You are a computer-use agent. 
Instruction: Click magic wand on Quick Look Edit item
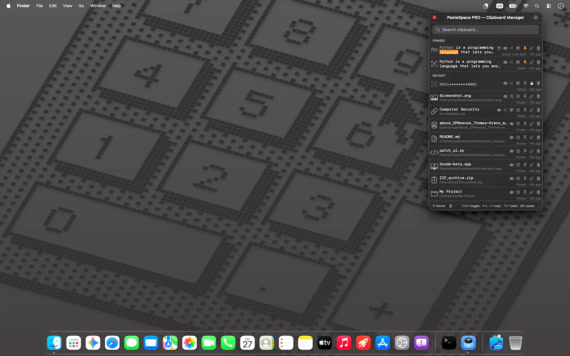(512, 48)
